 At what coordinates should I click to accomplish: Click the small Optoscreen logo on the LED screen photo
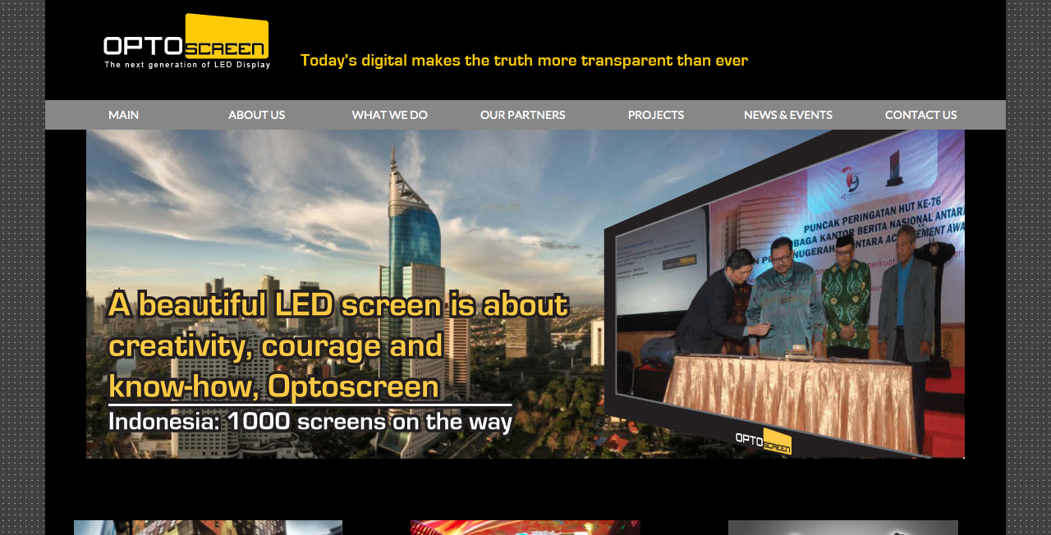[763, 441]
